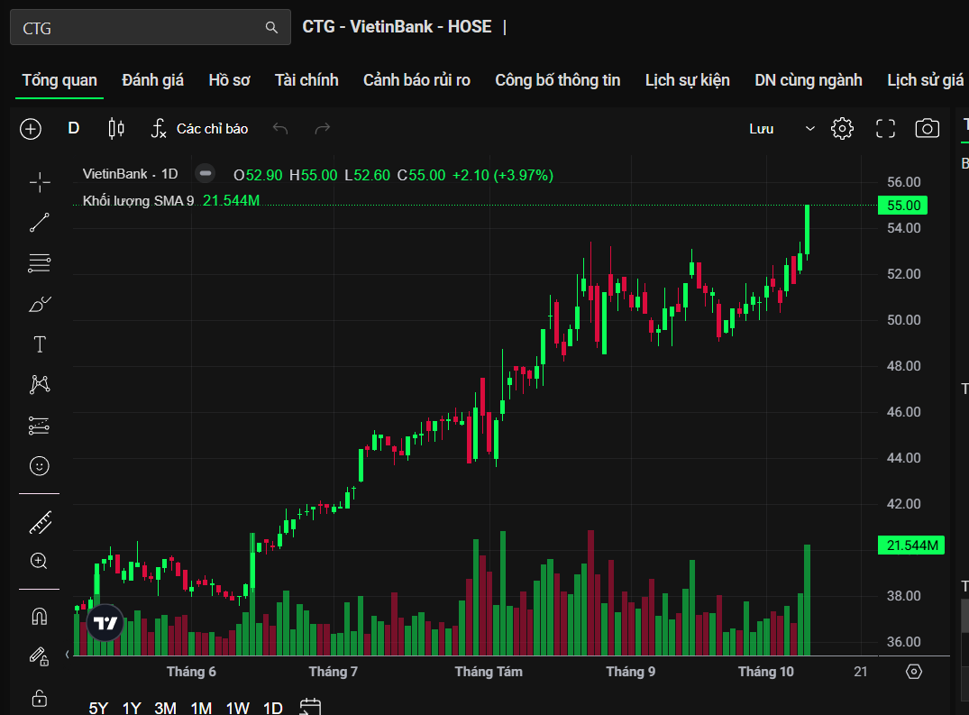Collapse the VietinBank legend indicator toggle
This screenshot has width=969, height=715.
pyautogui.click(x=206, y=174)
